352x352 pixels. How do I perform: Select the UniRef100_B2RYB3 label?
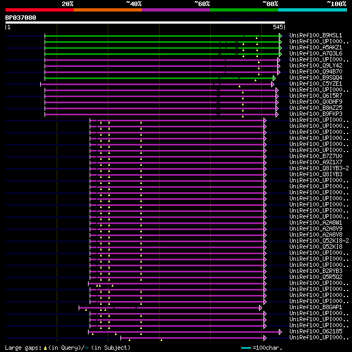coord(316,271)
